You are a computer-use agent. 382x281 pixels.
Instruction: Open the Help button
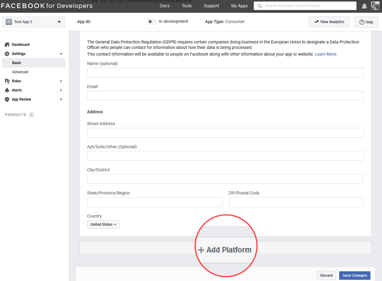pyautogui.click(x=366, y=22)
